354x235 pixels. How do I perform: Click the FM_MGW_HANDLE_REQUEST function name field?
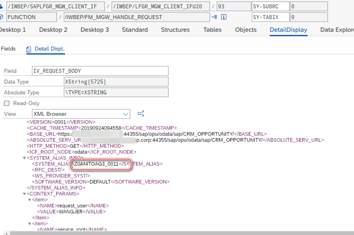point(136,17)
